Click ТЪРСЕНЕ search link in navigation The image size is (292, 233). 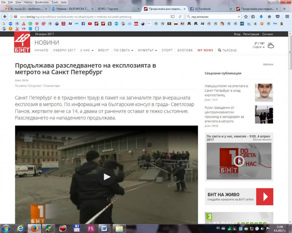tap(227, 50)
